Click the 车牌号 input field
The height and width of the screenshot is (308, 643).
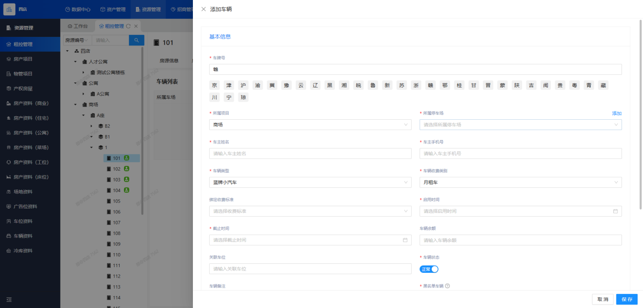(x=415, y=69)
